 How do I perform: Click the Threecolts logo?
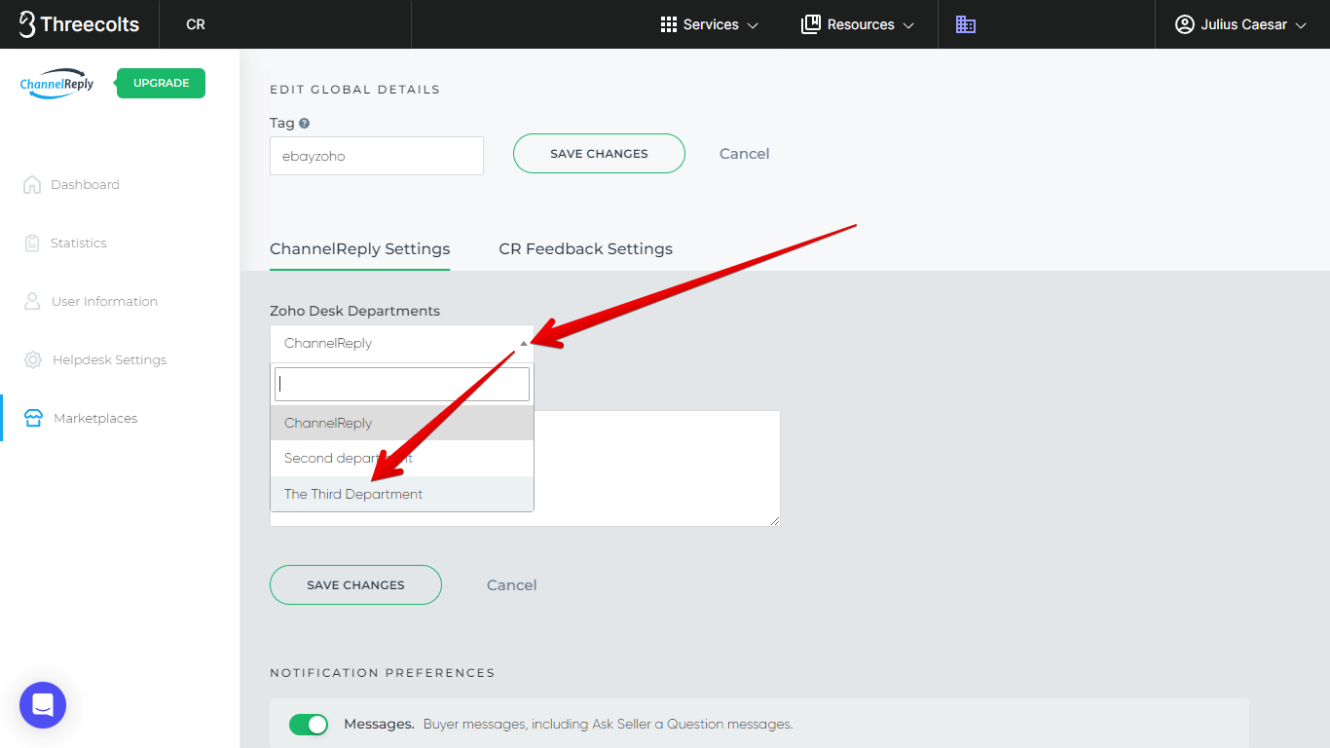[79, 24]
